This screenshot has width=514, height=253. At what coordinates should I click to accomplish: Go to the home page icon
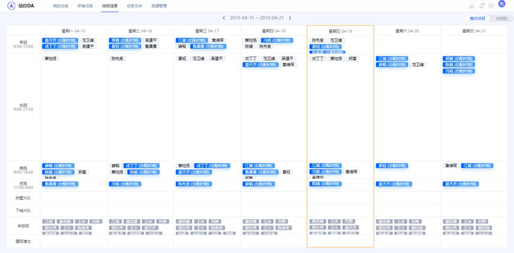[x=472, y=6]
